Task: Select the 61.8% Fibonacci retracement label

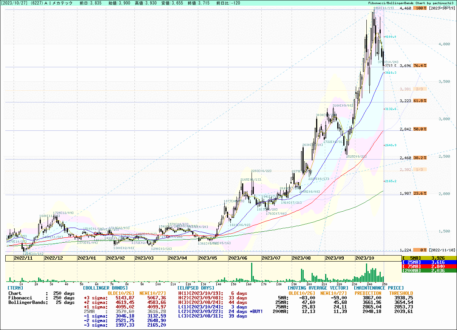Action: tap(420, 101)
